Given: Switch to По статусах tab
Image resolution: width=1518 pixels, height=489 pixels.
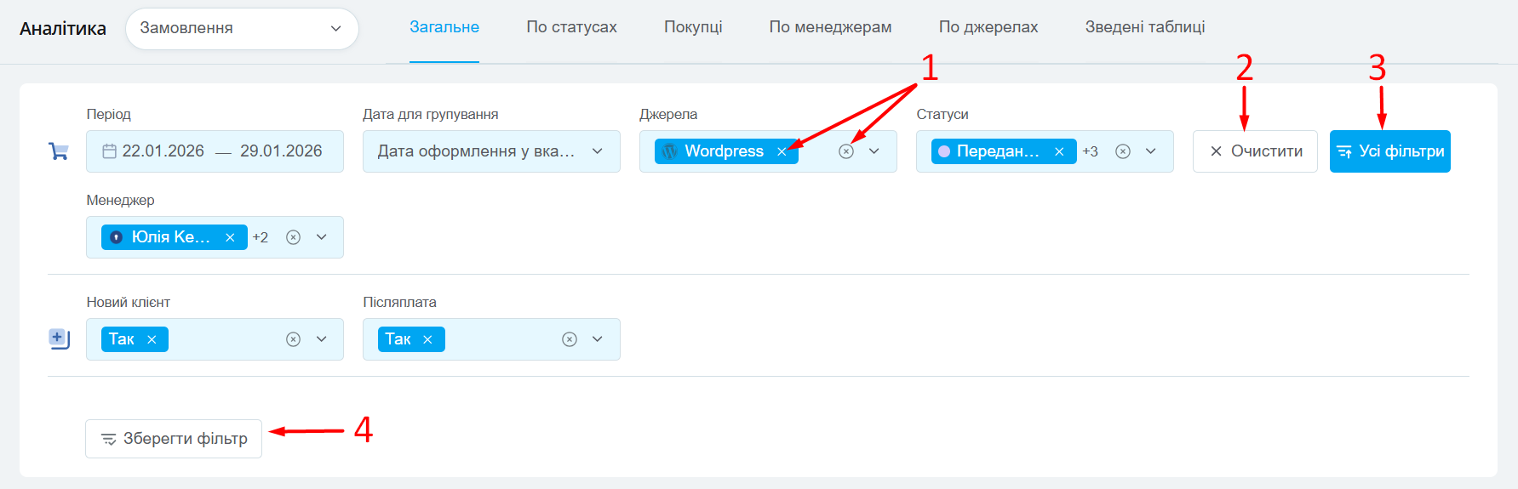Looking at the screenshot, I should pyautogui.click(x=571, y=27).
